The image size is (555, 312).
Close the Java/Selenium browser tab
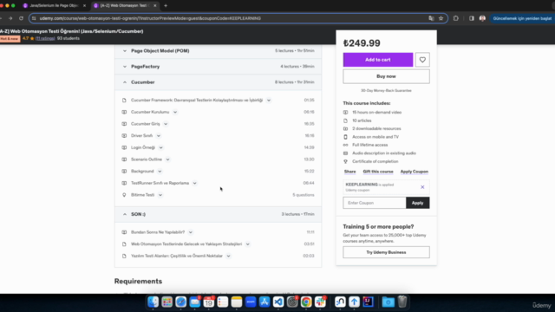pos(84,6)
